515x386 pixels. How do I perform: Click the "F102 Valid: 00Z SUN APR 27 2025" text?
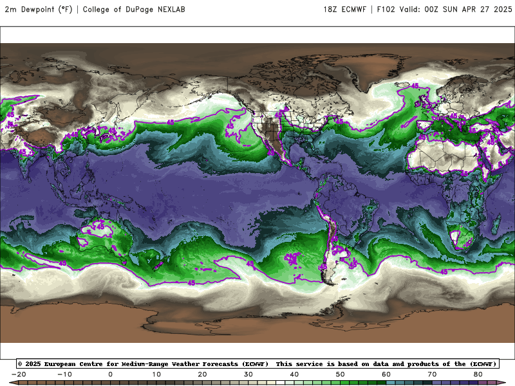click(444, 9)
